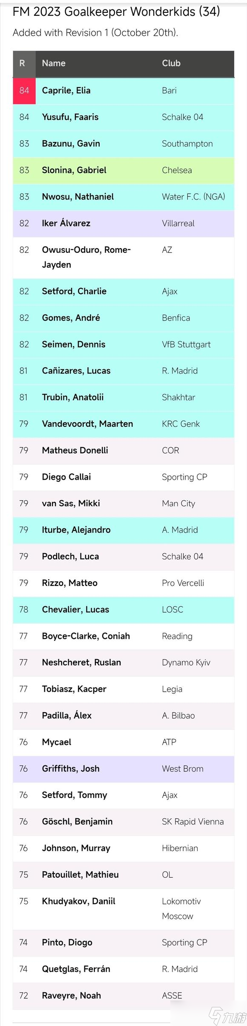Open Yusufu, Faaris player entry

70,117
